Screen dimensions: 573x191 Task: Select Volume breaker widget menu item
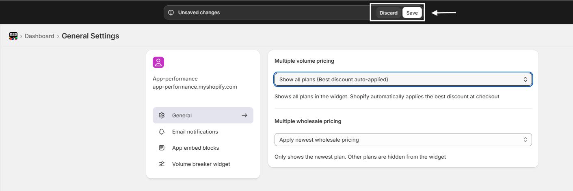click(x=201, y=164)
